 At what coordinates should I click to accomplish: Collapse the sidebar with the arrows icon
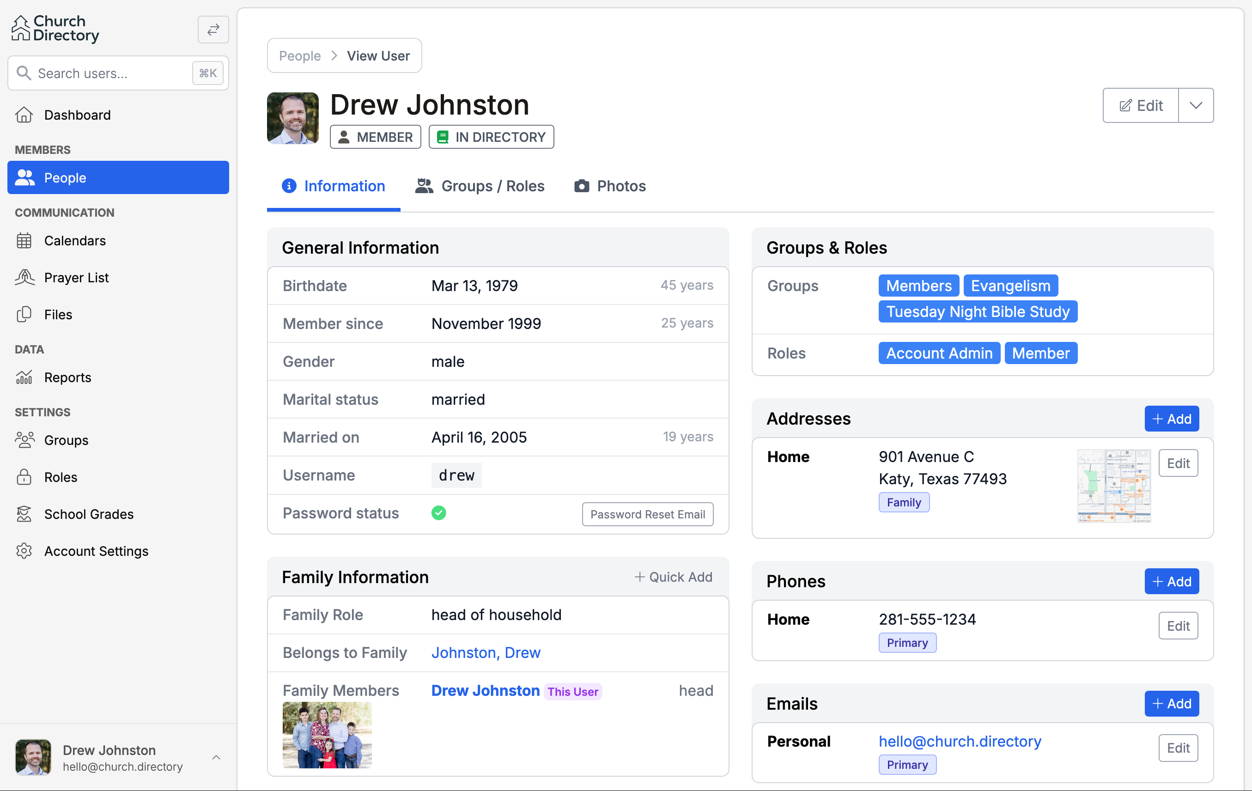[x=213, y=30]
